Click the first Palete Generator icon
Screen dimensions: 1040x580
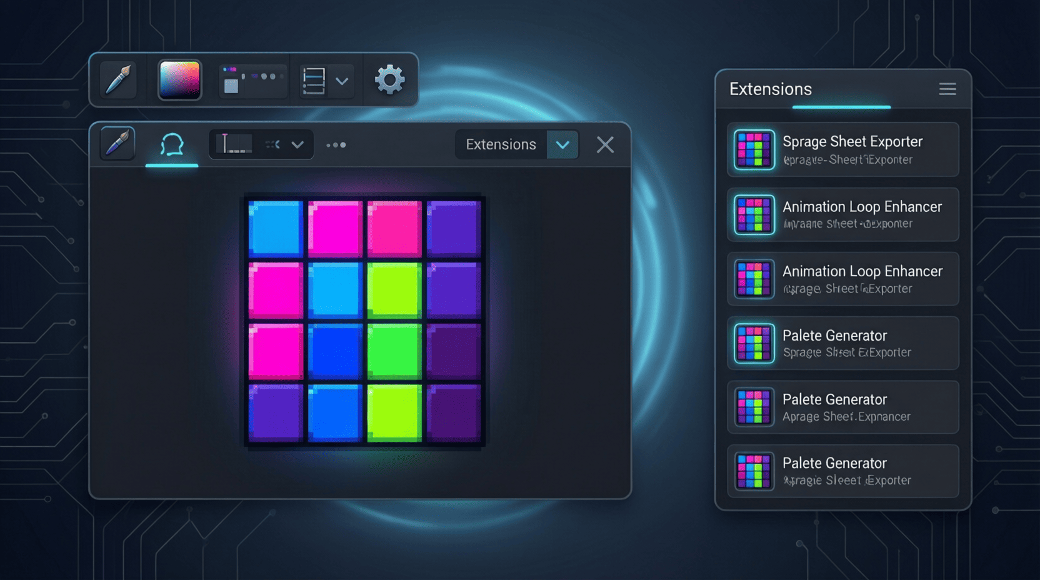754,344
